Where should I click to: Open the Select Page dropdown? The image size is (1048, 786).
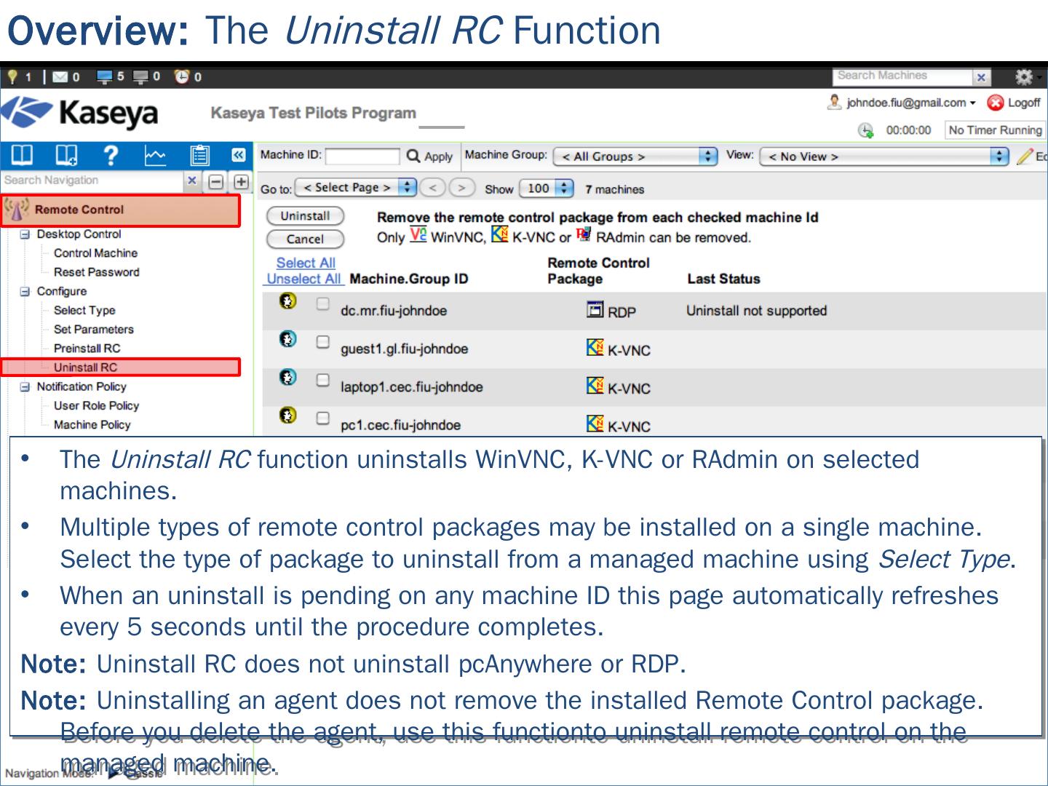356,188
